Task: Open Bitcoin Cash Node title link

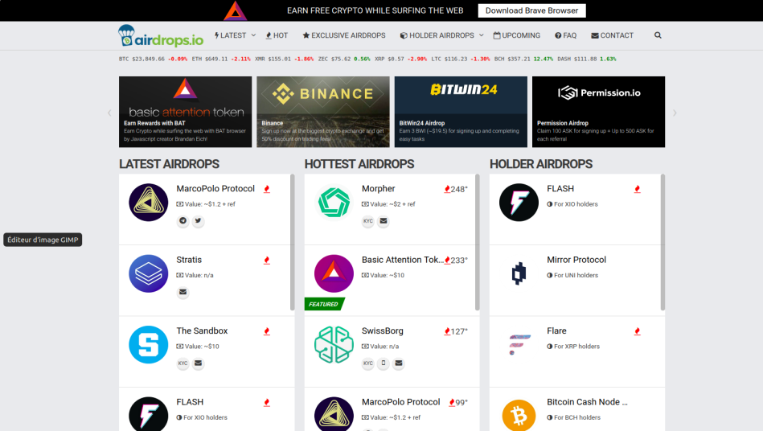Action: pyautogui.click(x=587, y=402)
